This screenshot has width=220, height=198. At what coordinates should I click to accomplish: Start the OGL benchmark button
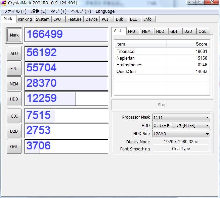[x=14, y=146]
